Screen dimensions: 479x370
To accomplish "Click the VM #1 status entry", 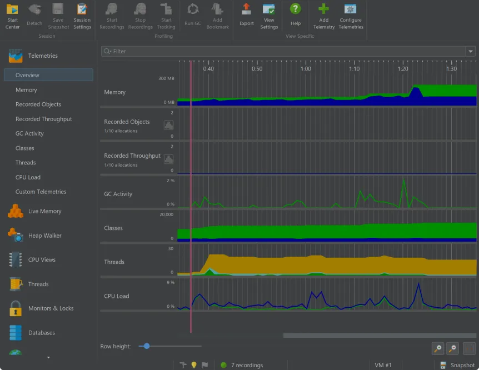I will click(x=383, y=365).
